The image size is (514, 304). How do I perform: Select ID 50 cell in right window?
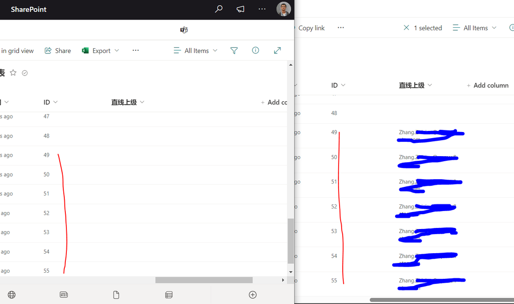click(334, 158)
